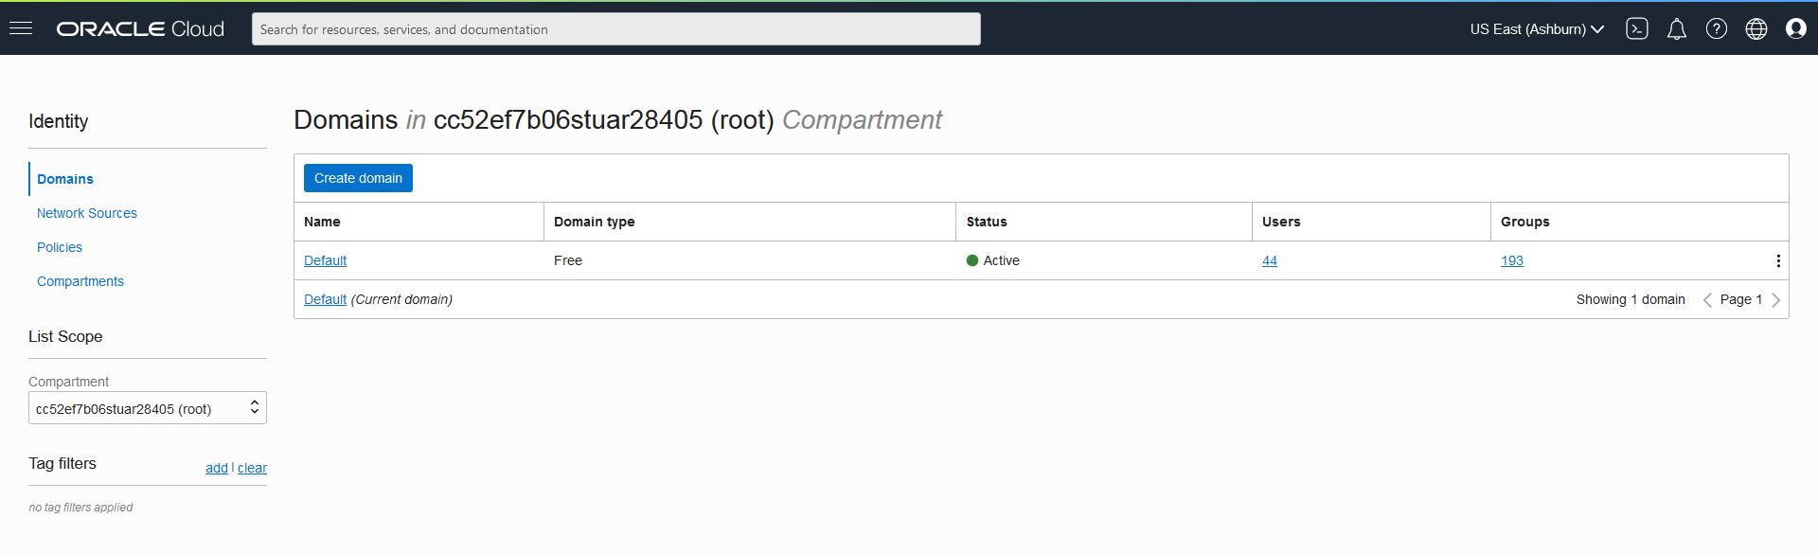The width and height of the screenshot is (1818, 554).
Task: Click the Oracle Cloud logo
Action: pyautogui.click(x=139, y=28)
